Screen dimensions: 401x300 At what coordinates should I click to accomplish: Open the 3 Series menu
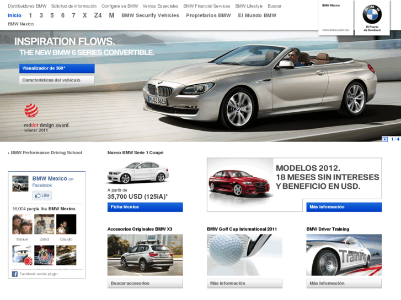click(x=41, y=15)
